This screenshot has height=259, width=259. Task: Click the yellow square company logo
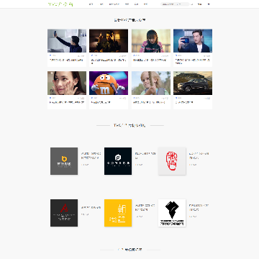(x=118, y=213)
